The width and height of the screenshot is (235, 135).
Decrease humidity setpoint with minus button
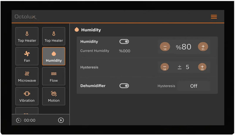click(165, 47)
